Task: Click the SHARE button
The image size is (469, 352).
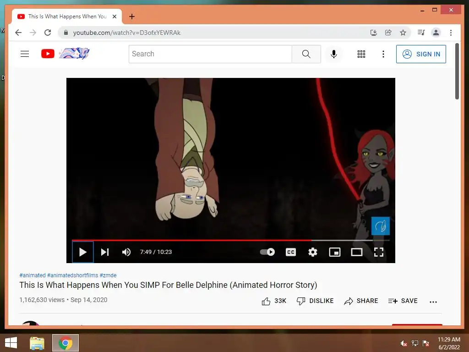Action: click(361, 301)
